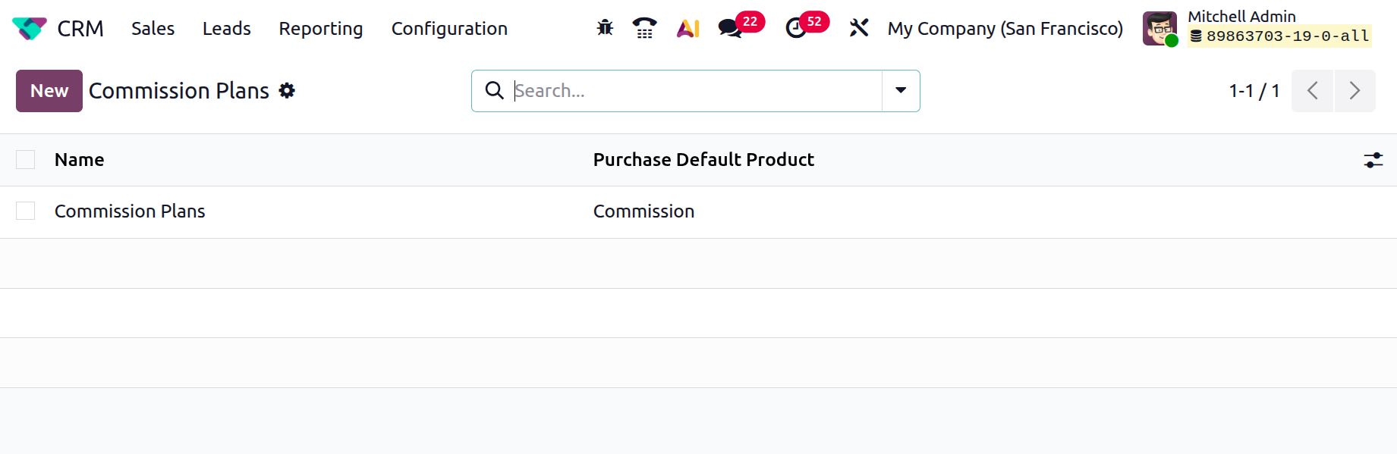Open the Sales menu

point(153,29)
